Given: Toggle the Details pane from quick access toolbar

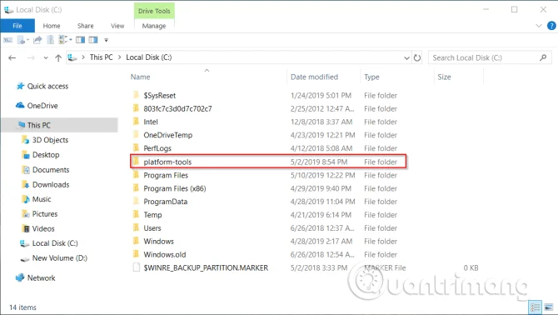Looking at the screenshot, I should 93,40.
